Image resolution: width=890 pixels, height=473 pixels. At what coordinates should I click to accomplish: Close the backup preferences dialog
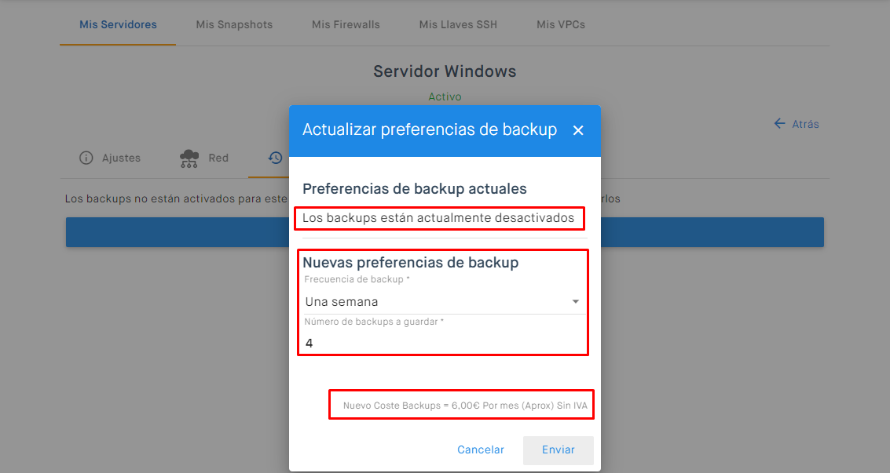coord(578,130)
